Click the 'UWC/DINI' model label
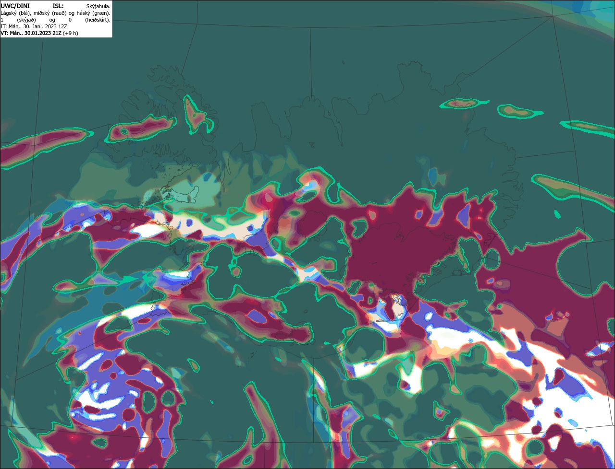 15,6
